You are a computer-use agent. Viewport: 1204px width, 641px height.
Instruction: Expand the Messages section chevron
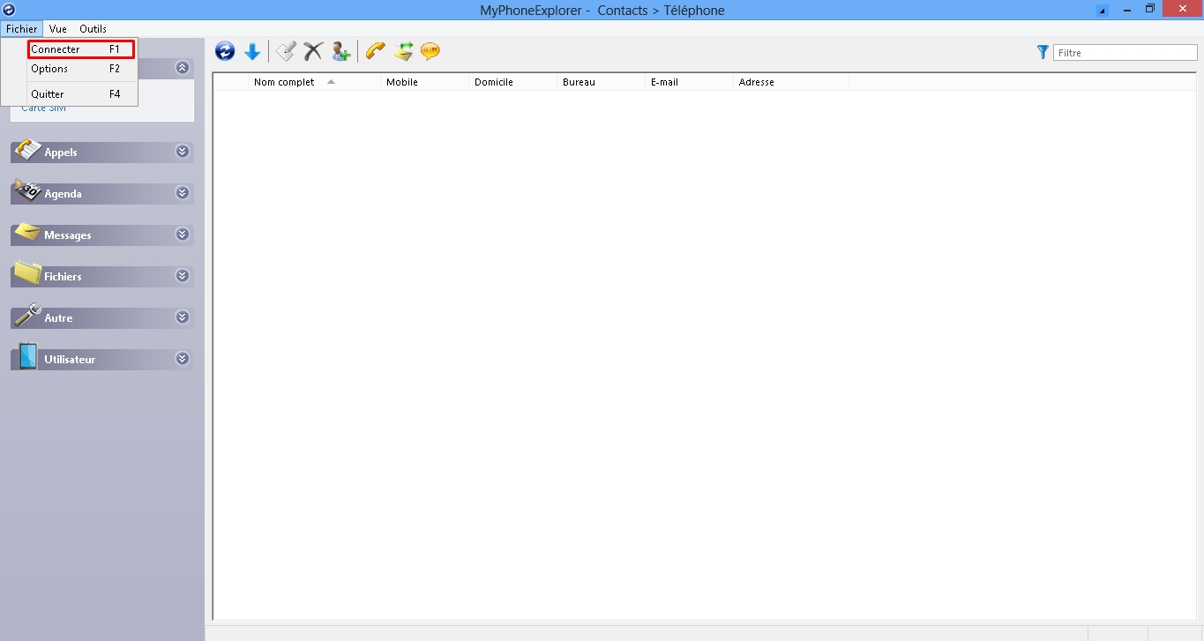click(183, 235)
